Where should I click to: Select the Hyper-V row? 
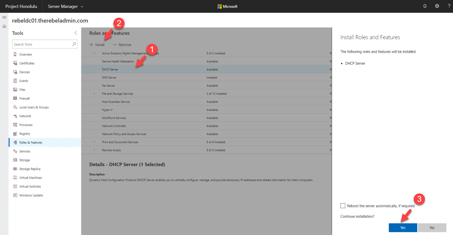206,110
